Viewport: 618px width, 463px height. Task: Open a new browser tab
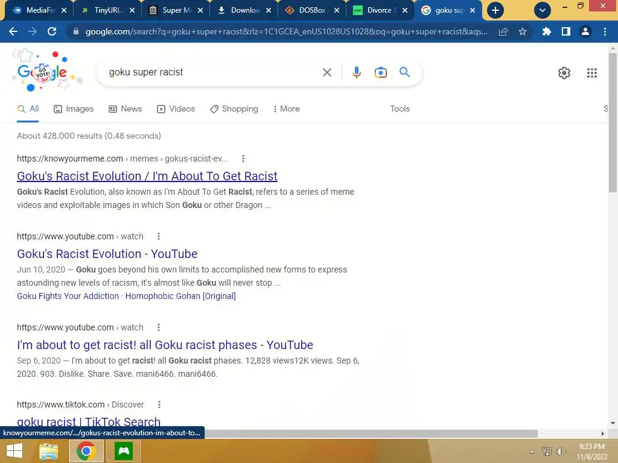pos(495,10)
